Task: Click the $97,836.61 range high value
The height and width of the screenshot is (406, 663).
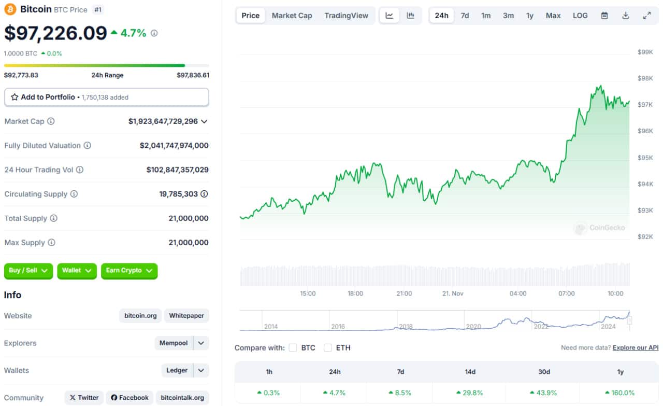Action: coord(193,75)
